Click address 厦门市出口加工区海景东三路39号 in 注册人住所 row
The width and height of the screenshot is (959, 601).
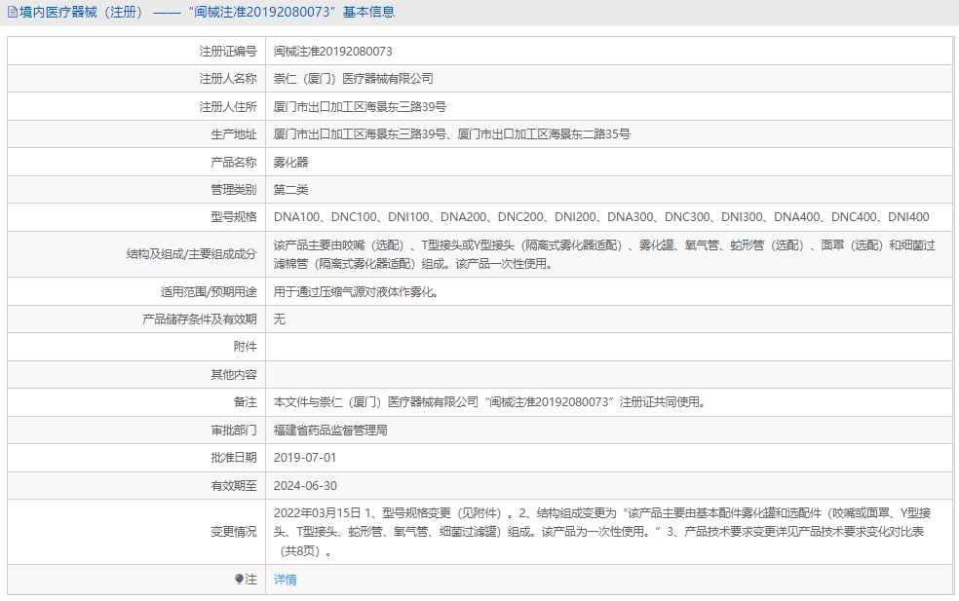(360, 107)
